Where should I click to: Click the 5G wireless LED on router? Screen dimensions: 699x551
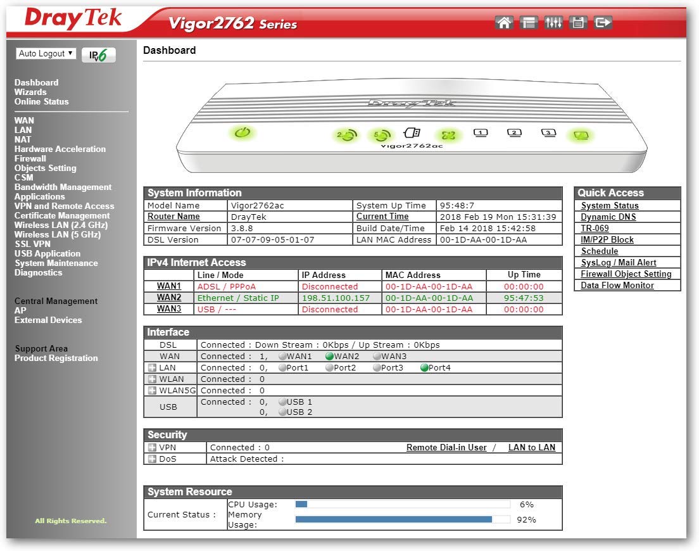pyautogui.click(x=382, y=135)
